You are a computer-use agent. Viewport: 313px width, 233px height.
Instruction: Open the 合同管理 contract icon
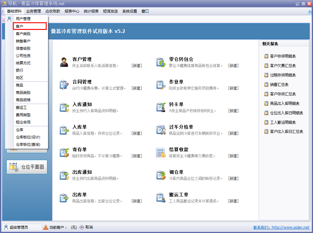click(x=64, y=84)
